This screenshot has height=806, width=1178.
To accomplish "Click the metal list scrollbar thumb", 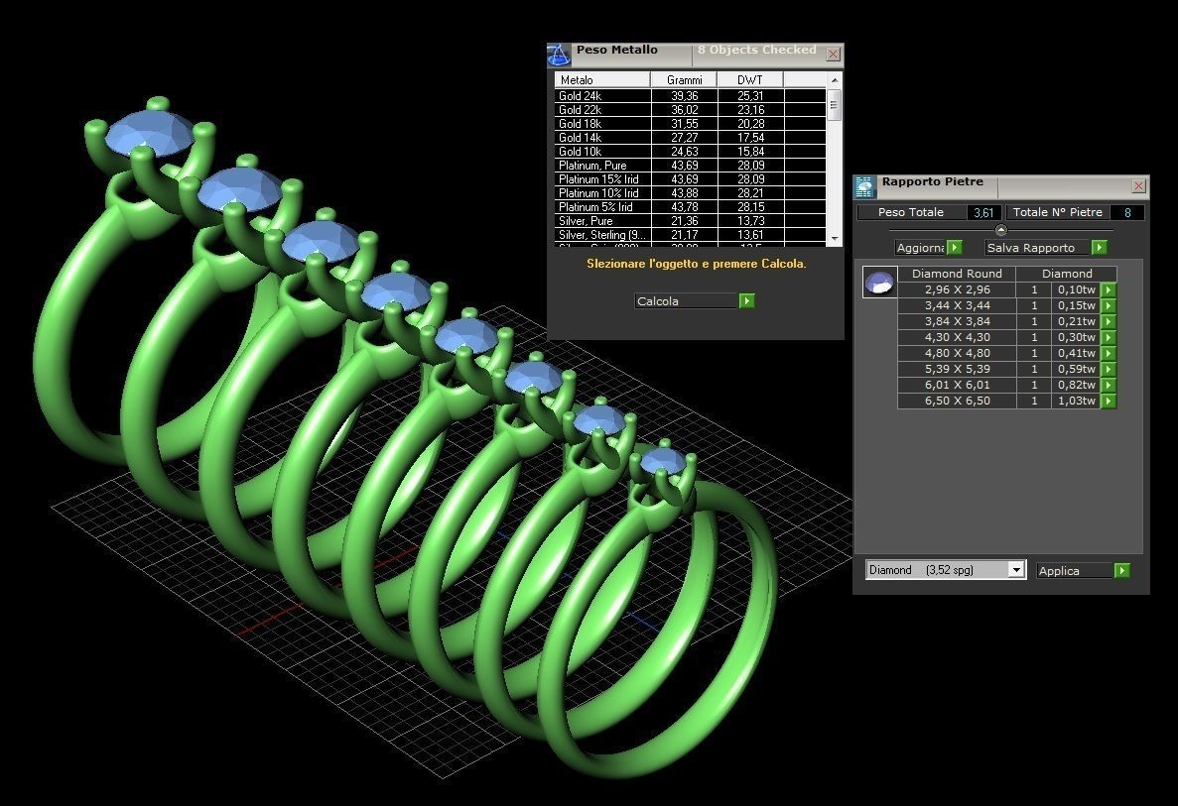I will point(834,104).
